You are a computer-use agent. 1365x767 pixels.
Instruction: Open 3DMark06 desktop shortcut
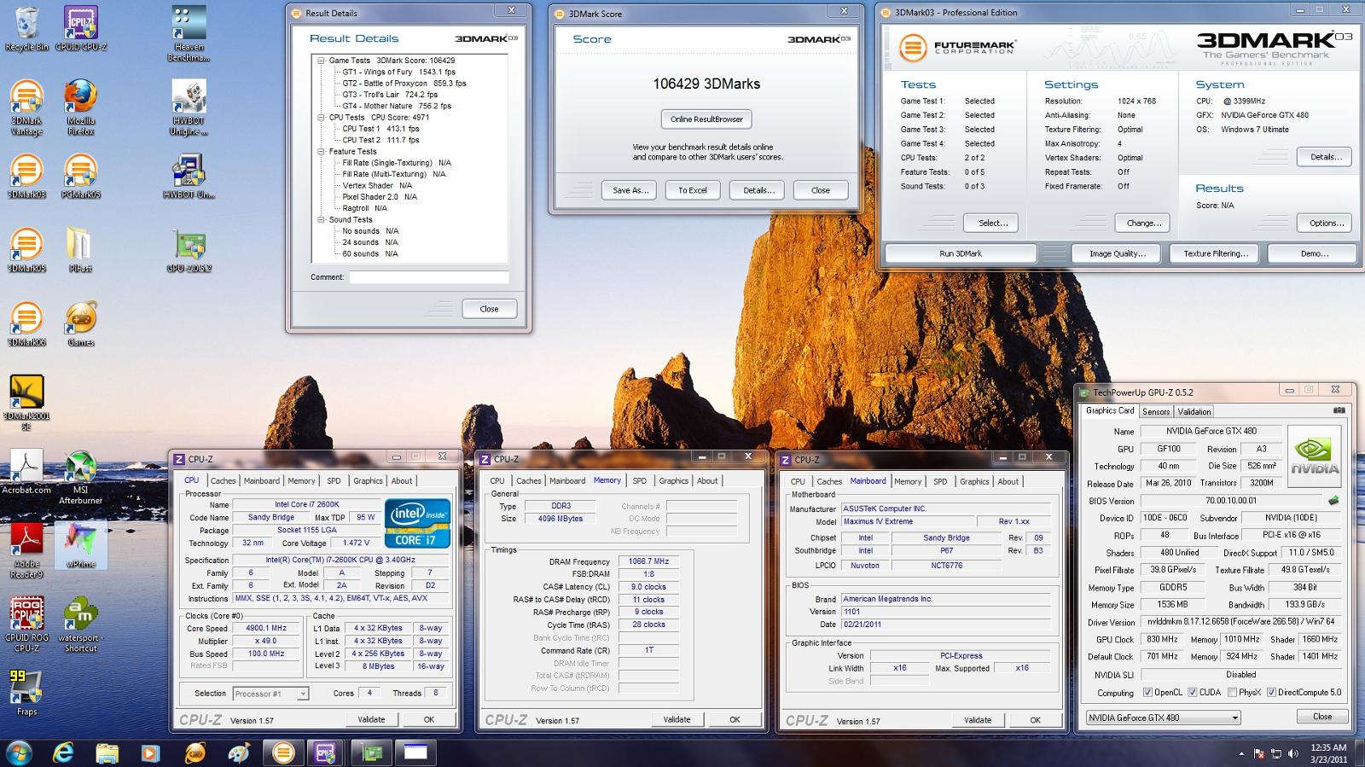pos(26,324)
